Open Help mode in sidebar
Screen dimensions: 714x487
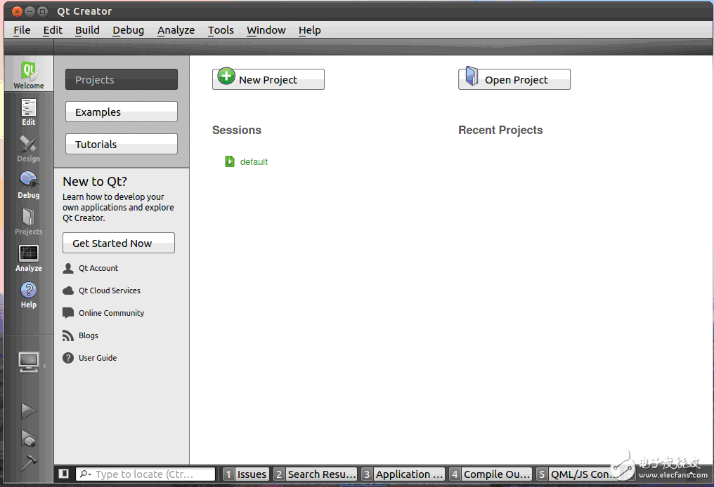pyautogui.click(x=29, y=295)
